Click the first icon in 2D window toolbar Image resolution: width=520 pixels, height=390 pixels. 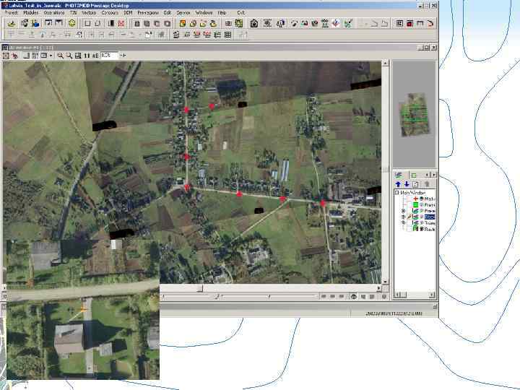pos(6,56)
